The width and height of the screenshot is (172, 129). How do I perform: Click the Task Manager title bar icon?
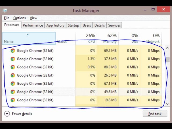(5, 10)
